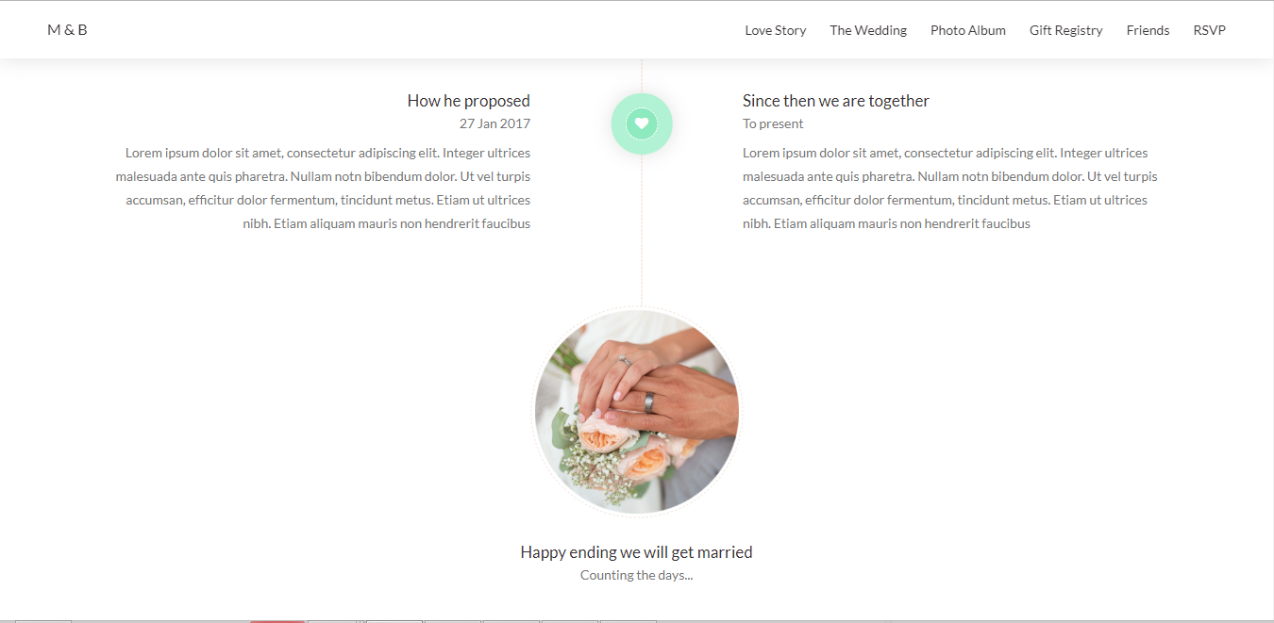The width and height of the screenshot is (1274, 623).
Task: Click the paragraph under "Since then we are together"
Action: [x=950, y=189]
